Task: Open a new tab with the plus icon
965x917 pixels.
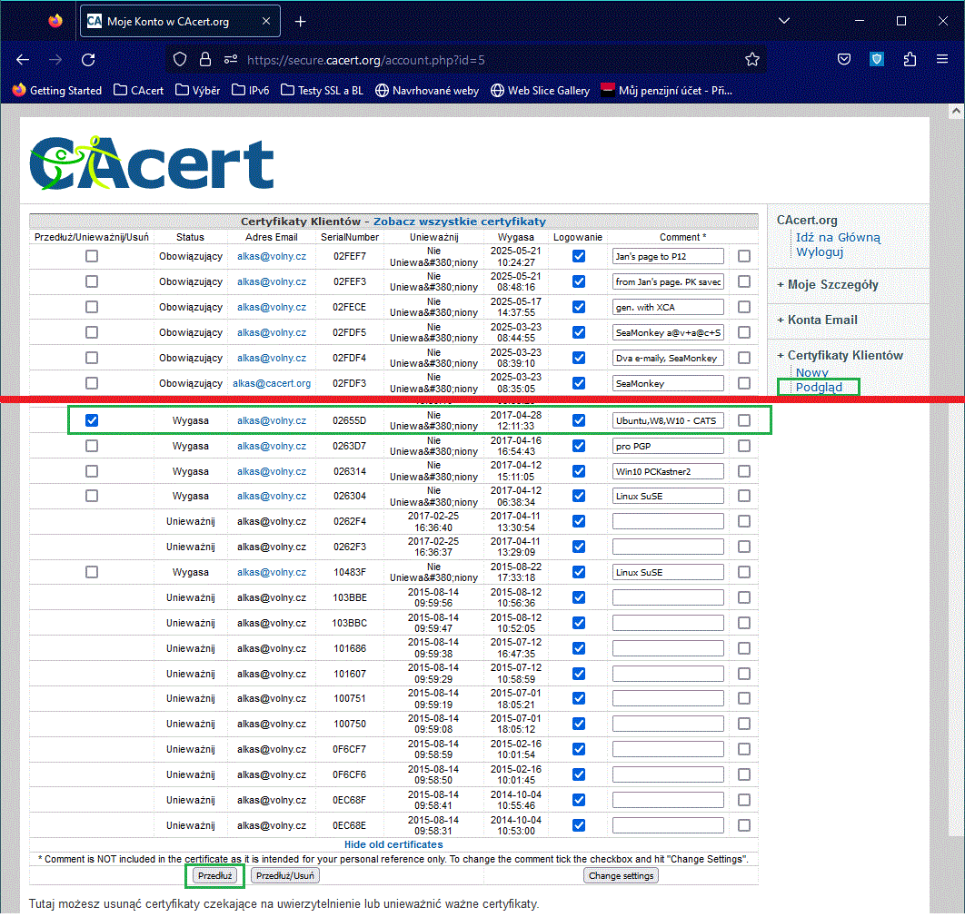Action: 301,21
